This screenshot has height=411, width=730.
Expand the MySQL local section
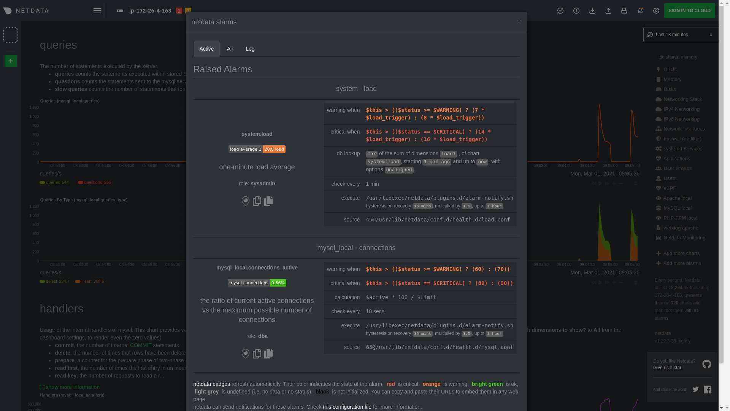coord(678,208)
